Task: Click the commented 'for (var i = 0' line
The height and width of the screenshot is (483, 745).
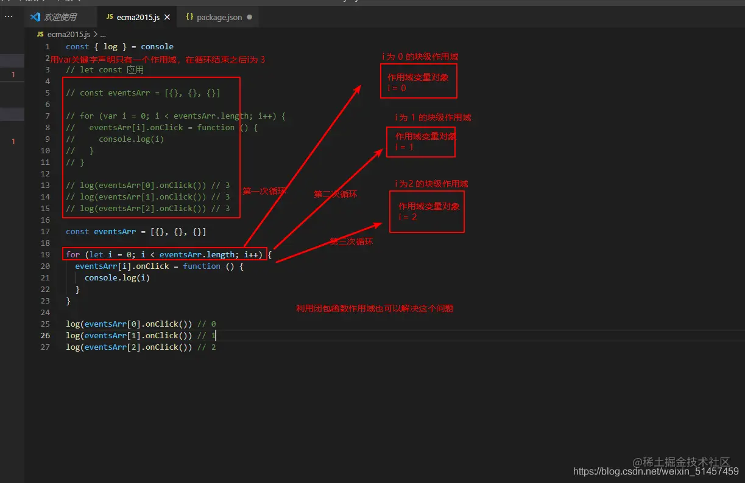Action: click(175, 116)
